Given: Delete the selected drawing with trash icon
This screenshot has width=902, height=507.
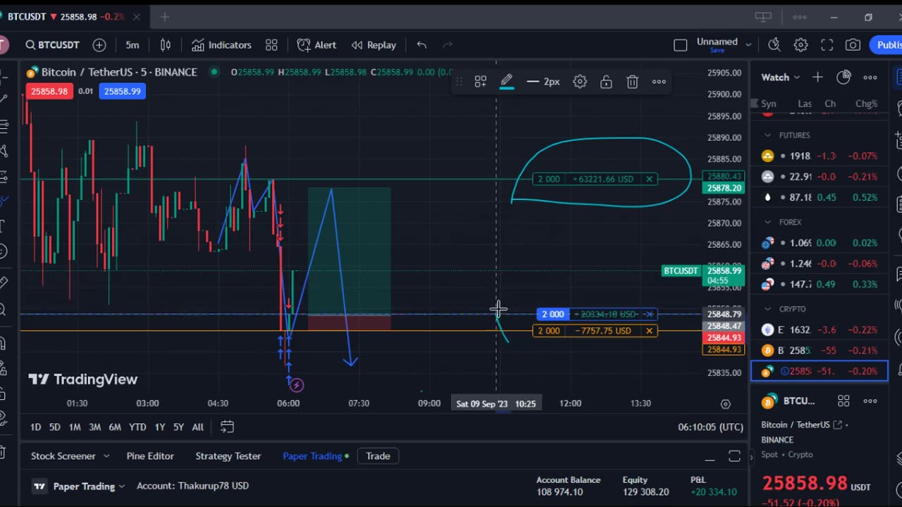Looking at the screenshot, I should 632,82.
